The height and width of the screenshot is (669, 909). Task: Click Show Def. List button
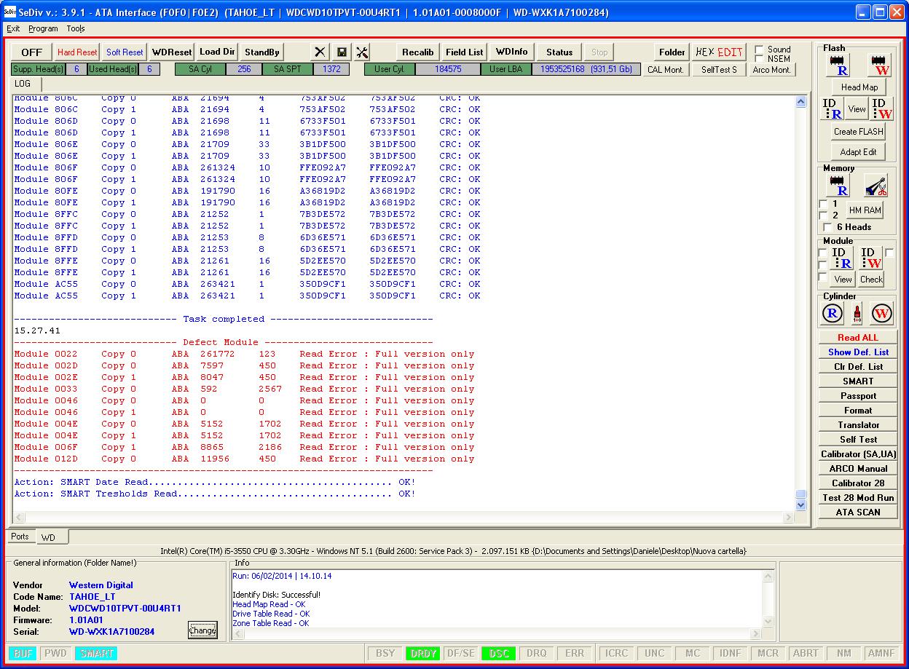pos(858,352)
